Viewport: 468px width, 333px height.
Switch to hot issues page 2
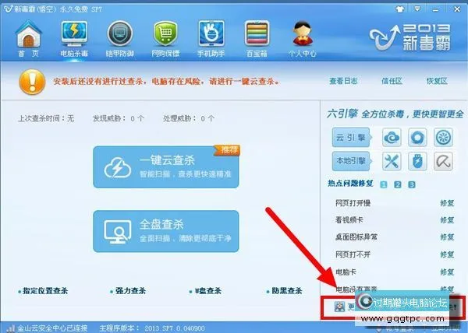click(x=397, y=184)
